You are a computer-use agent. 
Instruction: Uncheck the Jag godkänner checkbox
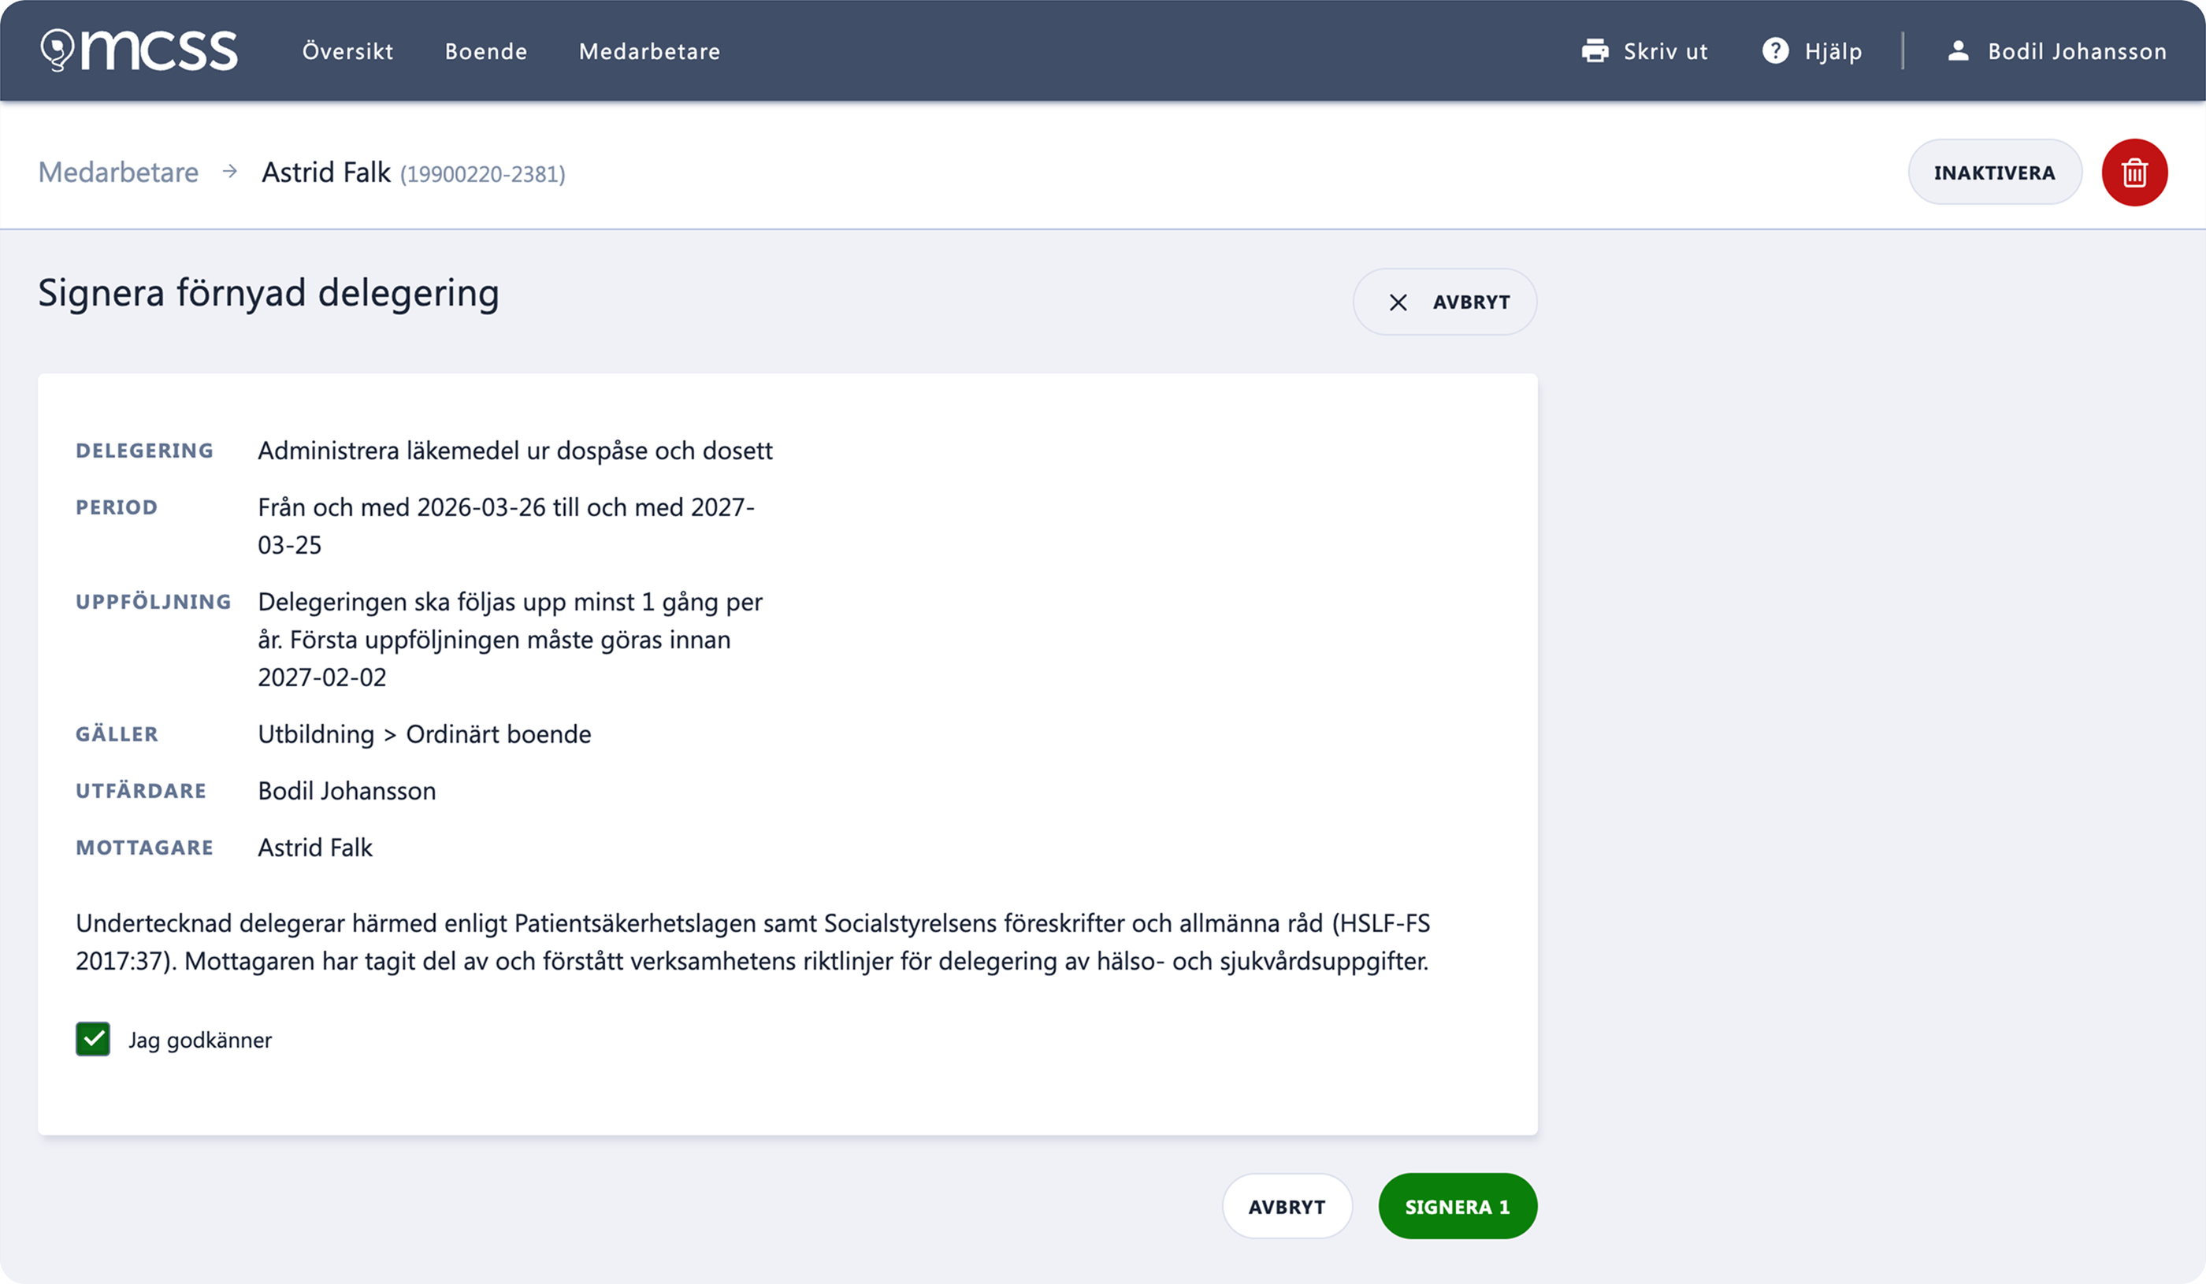(x=93, y=1039)
